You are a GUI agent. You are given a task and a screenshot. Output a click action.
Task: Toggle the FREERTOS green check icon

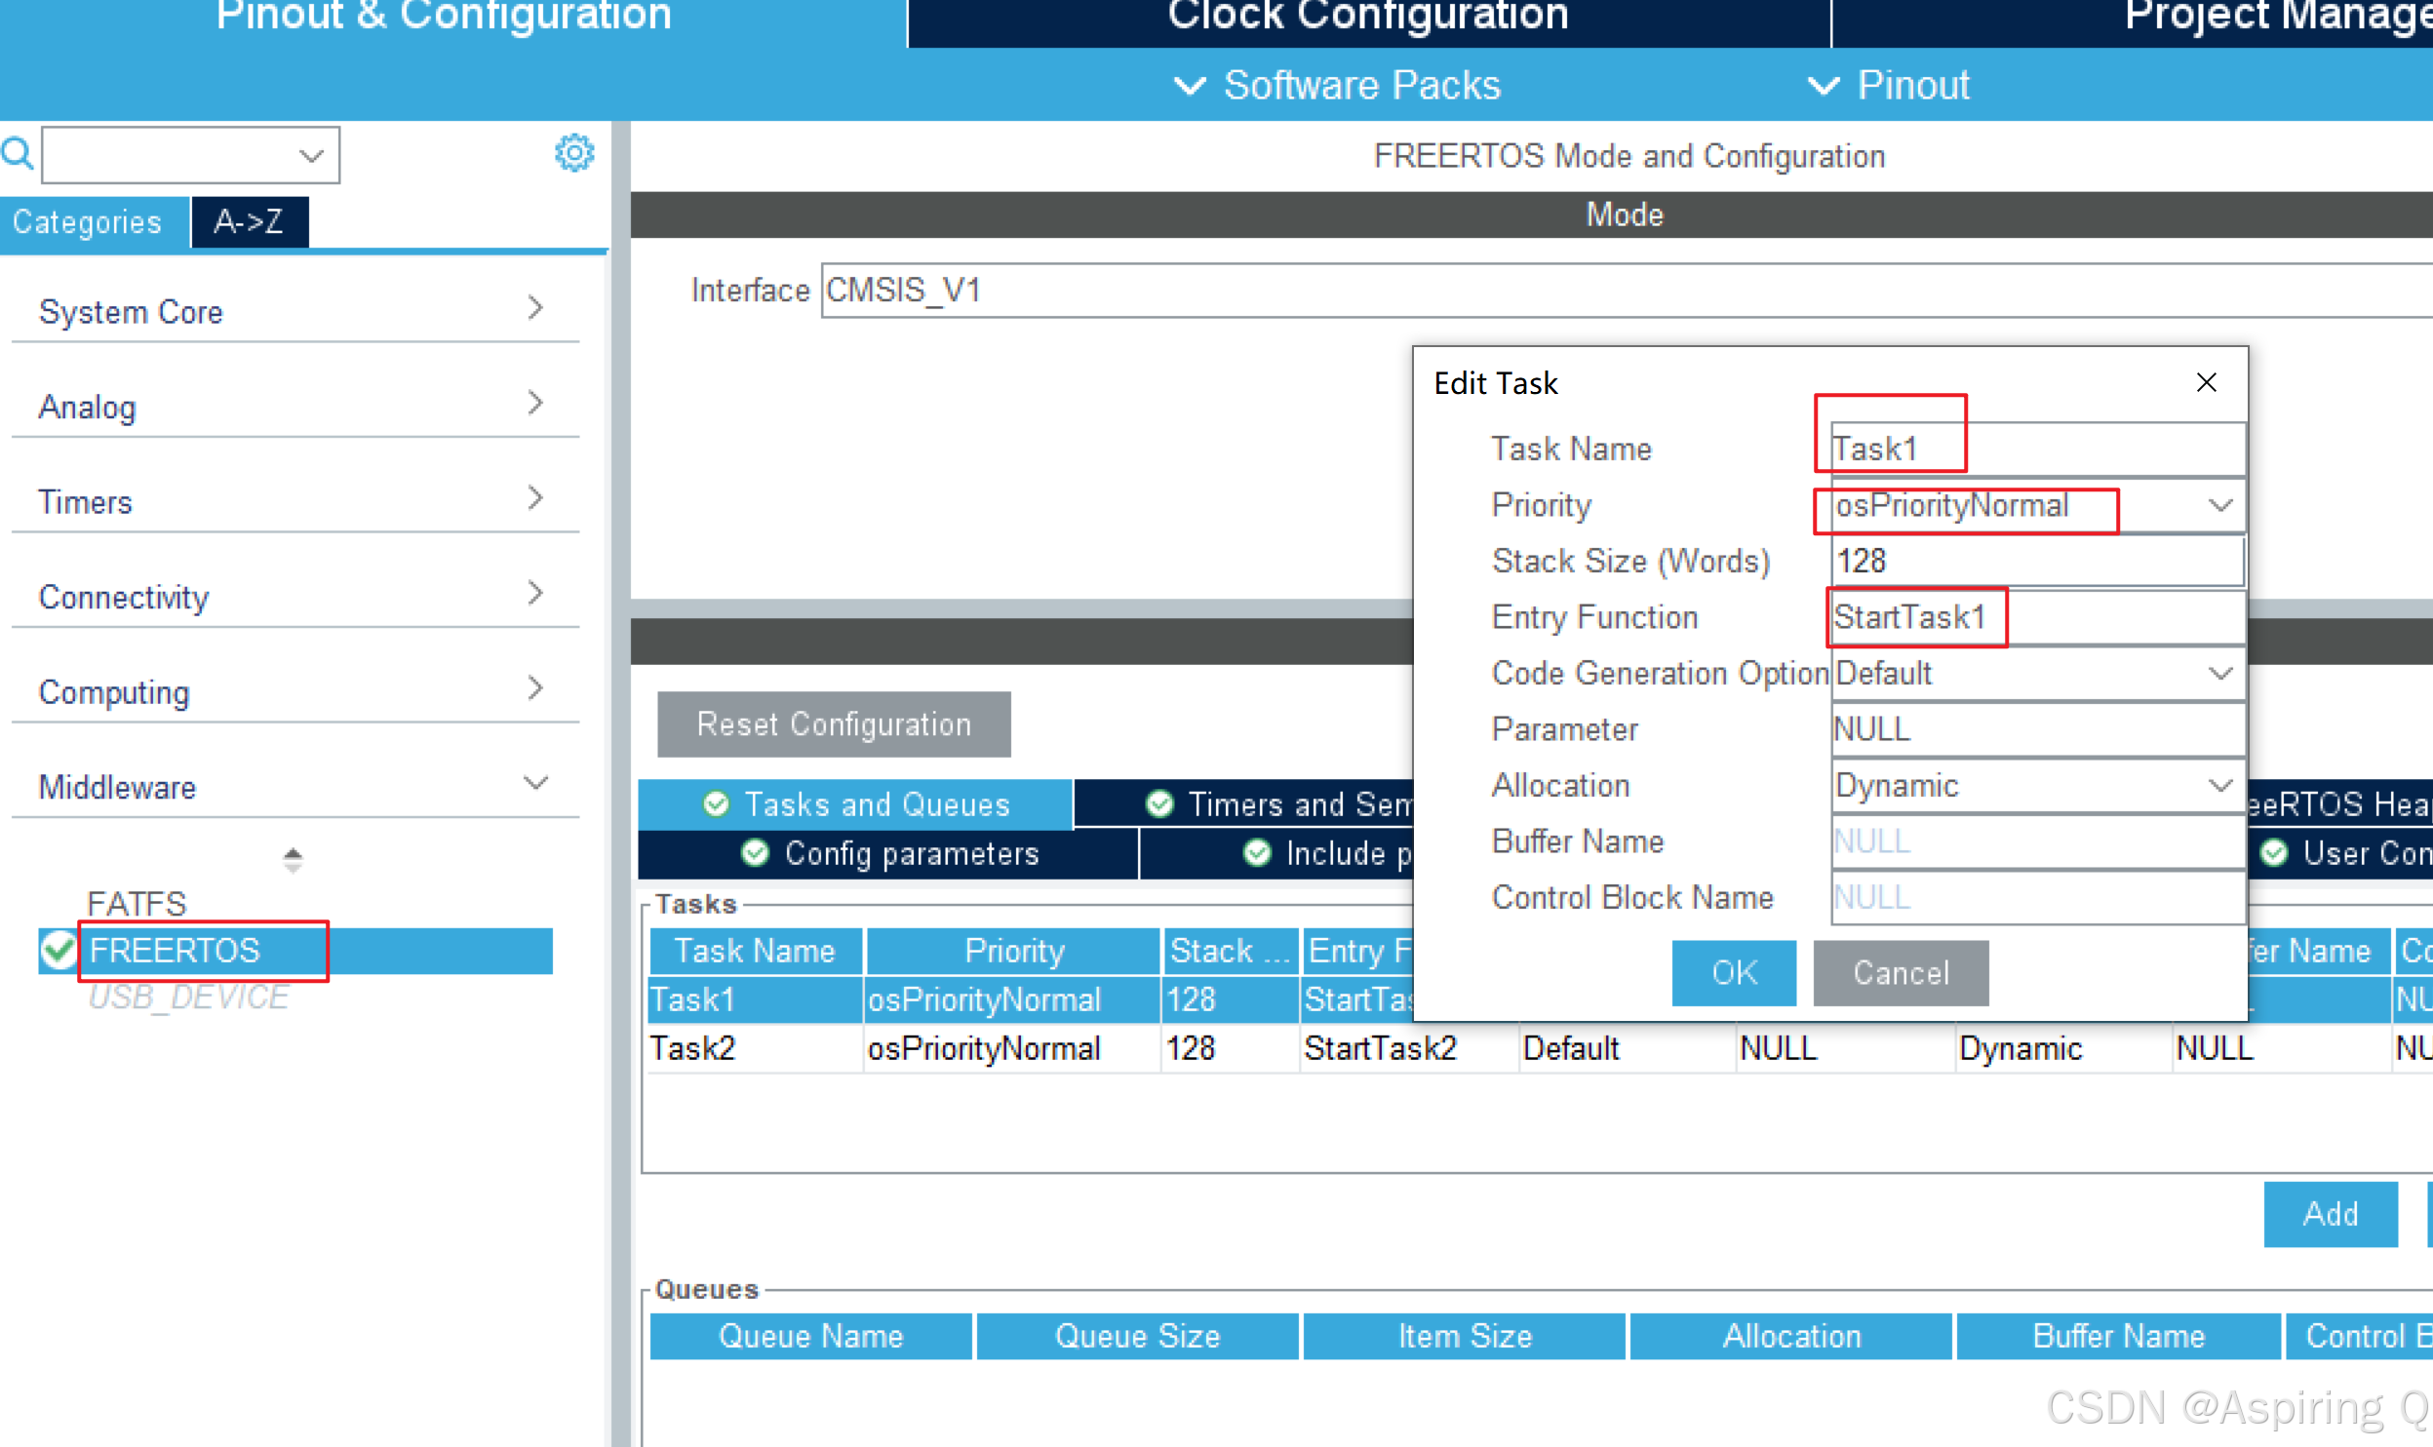pyautogui.click(x=59, y=950)
